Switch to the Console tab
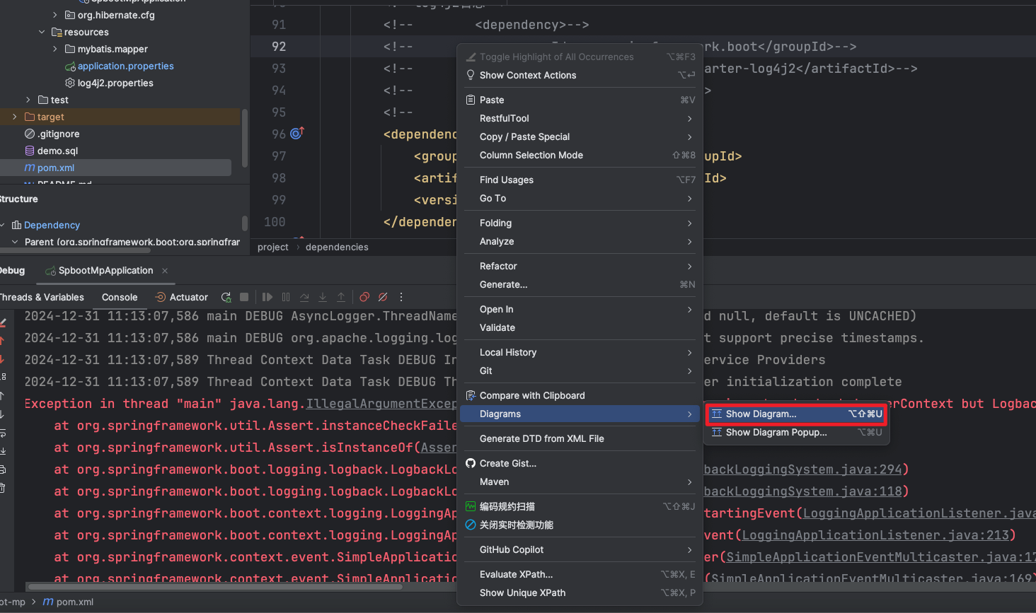1036x613 pixels. [120, 298]
